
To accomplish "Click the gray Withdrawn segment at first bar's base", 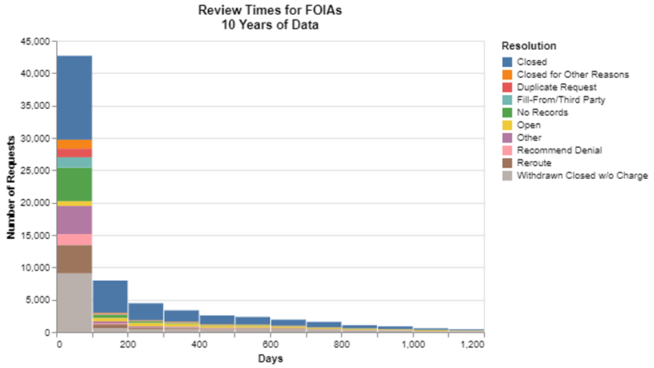I will [75, 303].
